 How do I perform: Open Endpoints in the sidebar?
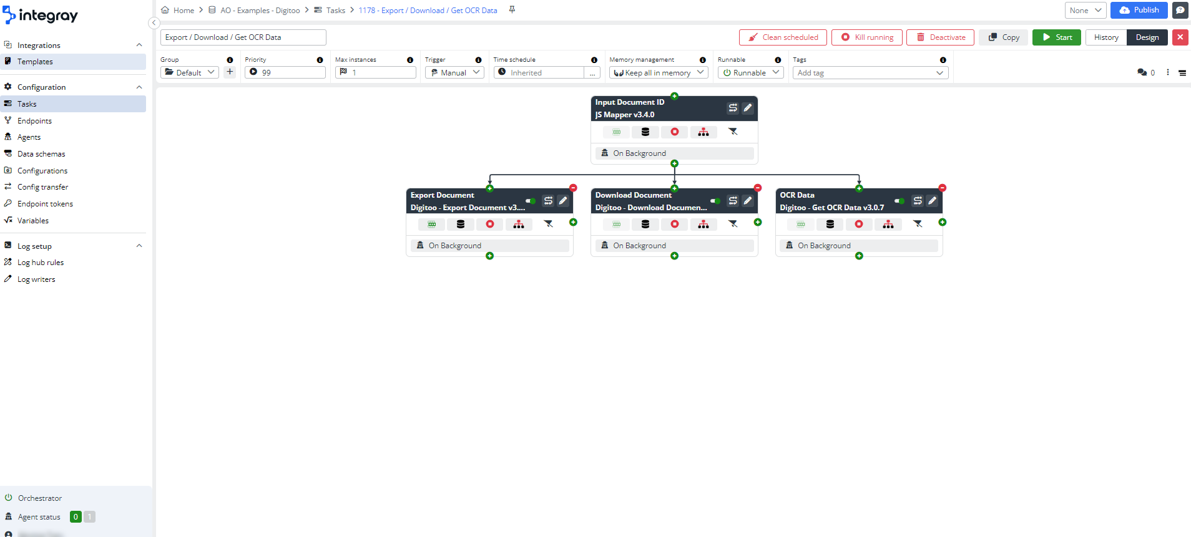point(34,121)
